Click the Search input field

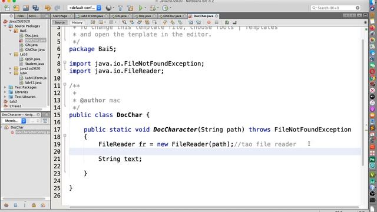coord(335,8)
